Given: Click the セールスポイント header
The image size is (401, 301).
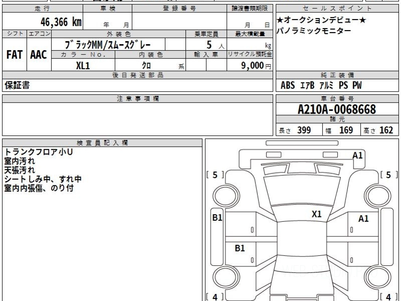Looking at the screenshot, I should 337,9.
